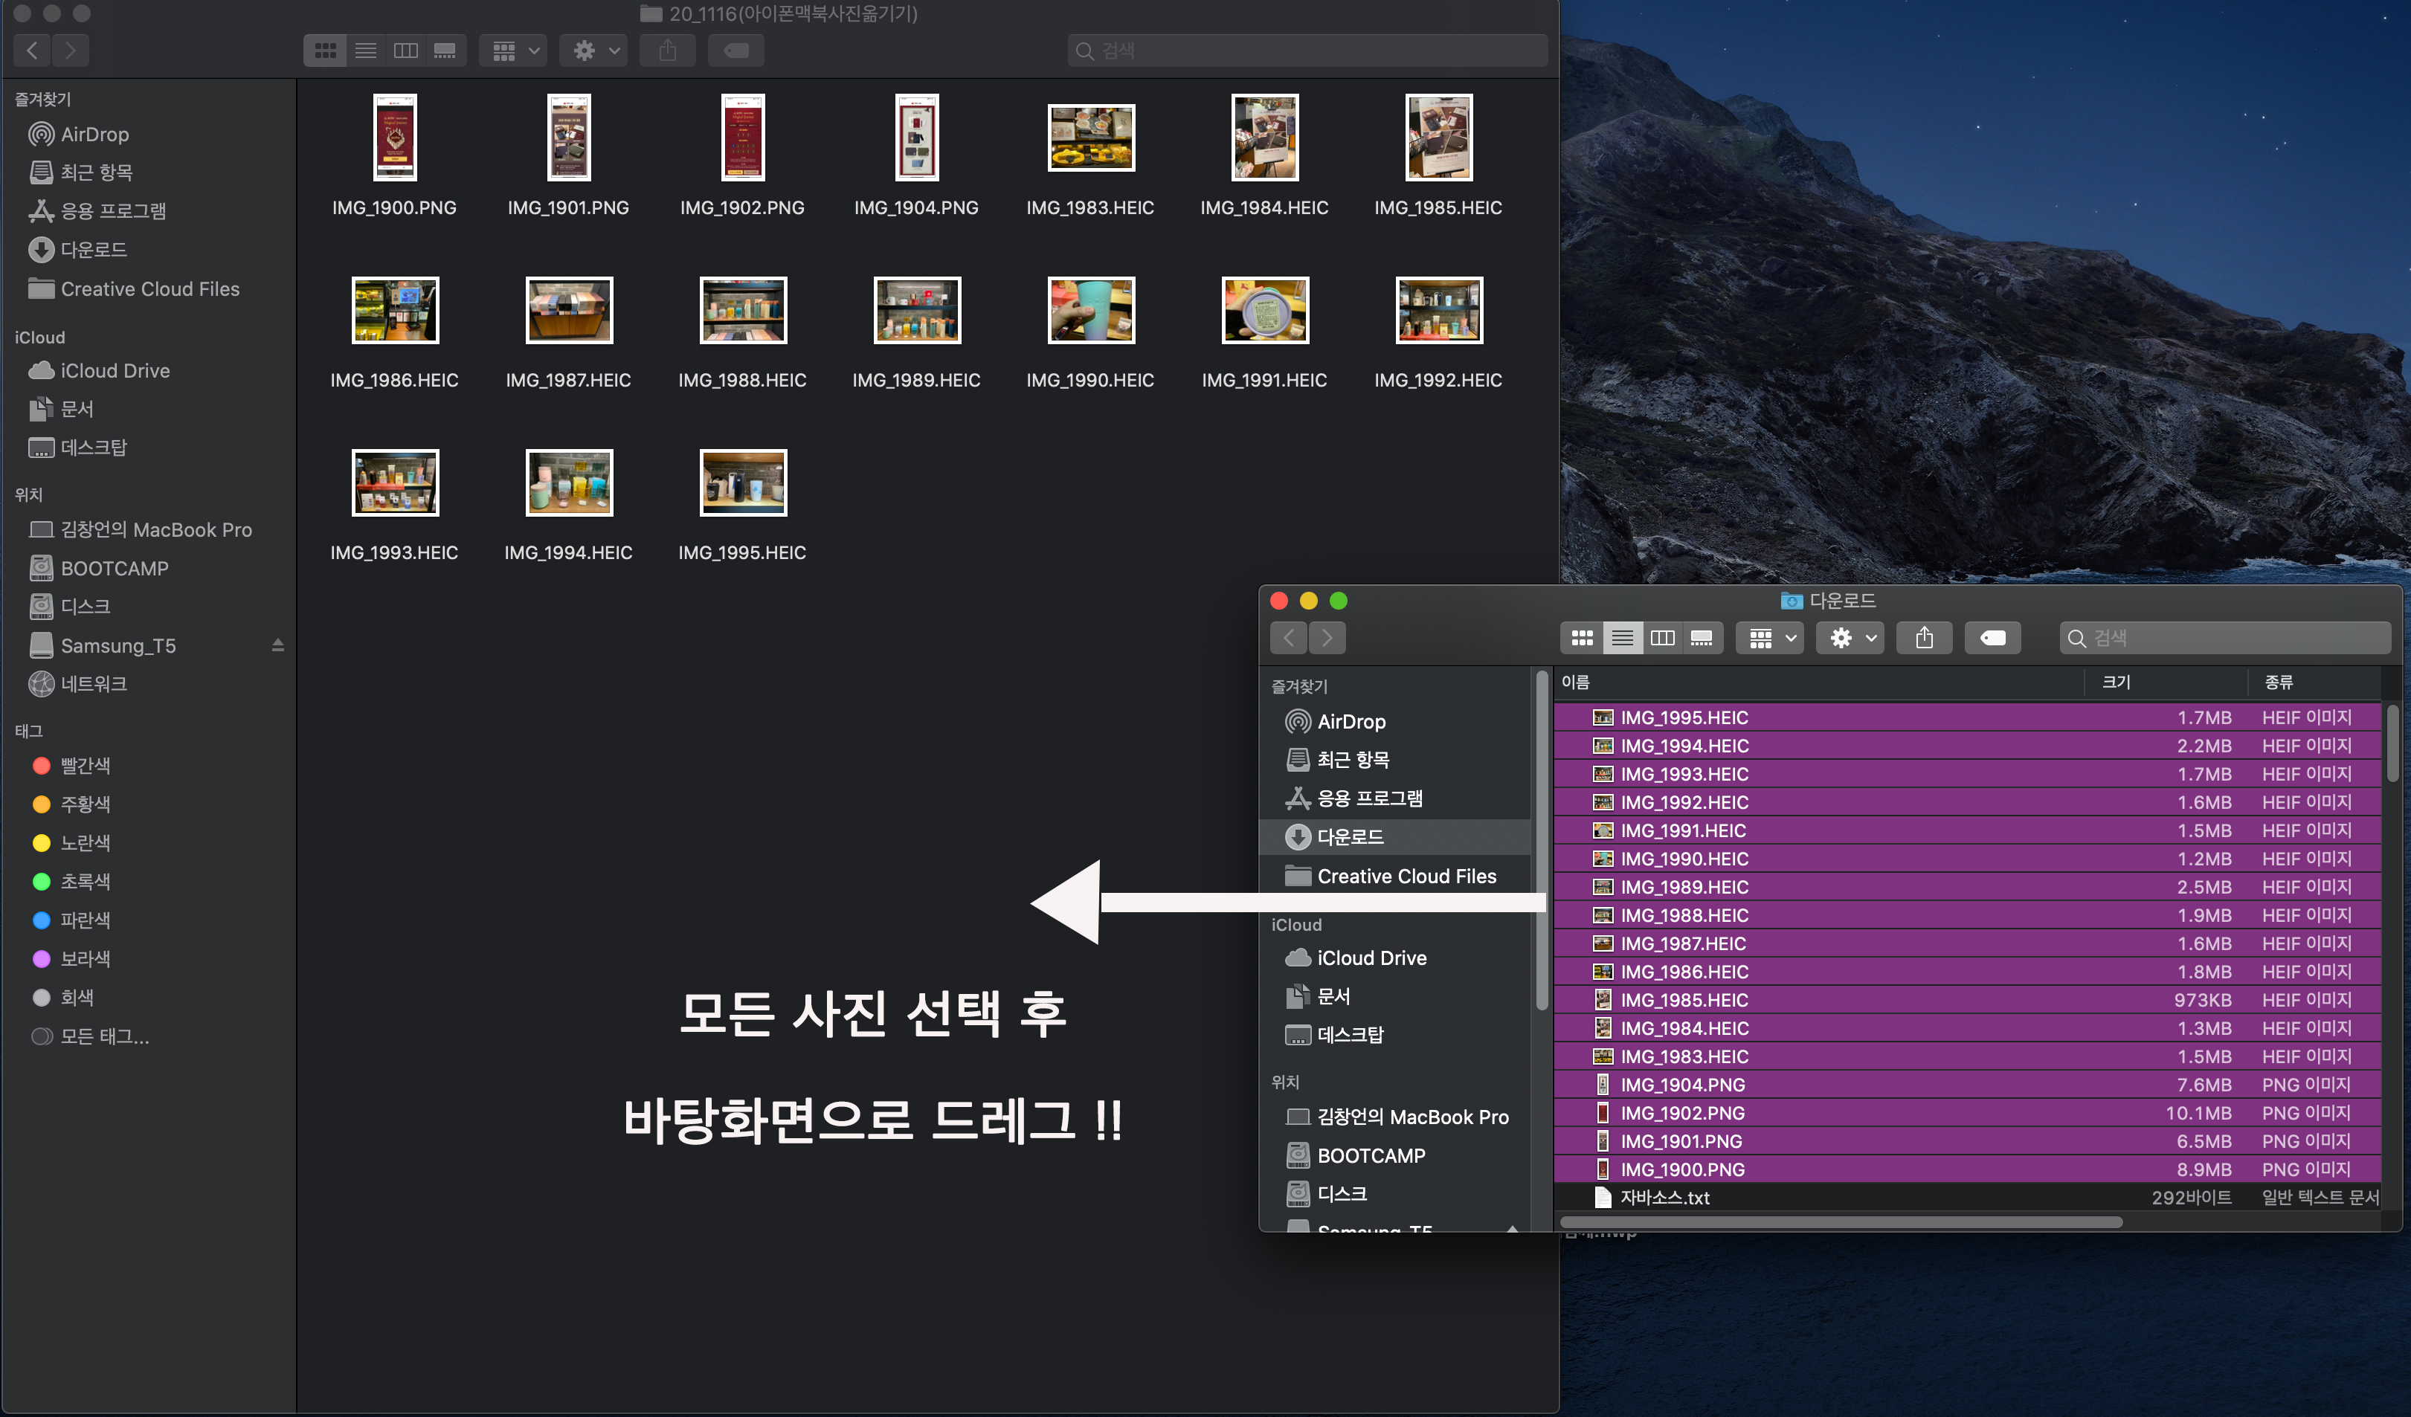
Task: Sort file list by 이름 column header
Action: coord(1576,682)
